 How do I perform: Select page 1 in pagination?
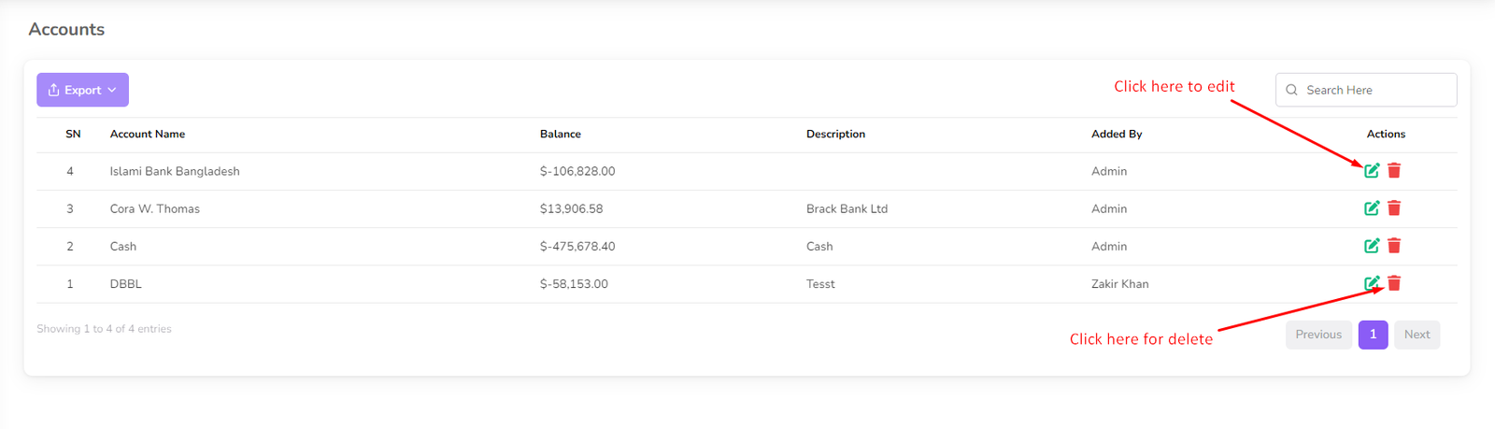click(1373, 335)
